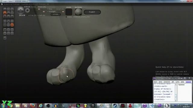Toggle the Enable option under the Brush swatch

pyautogui.click(x=69, y=17)
